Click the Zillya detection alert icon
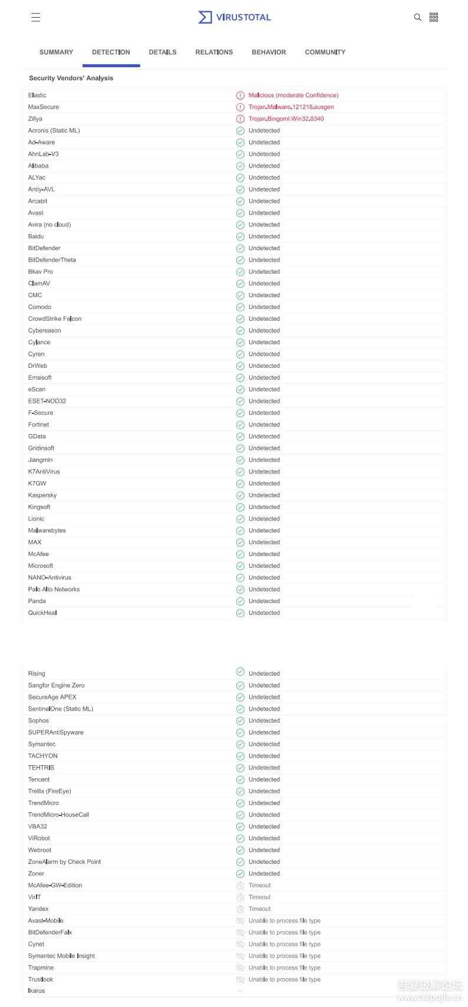 point(240,119)
